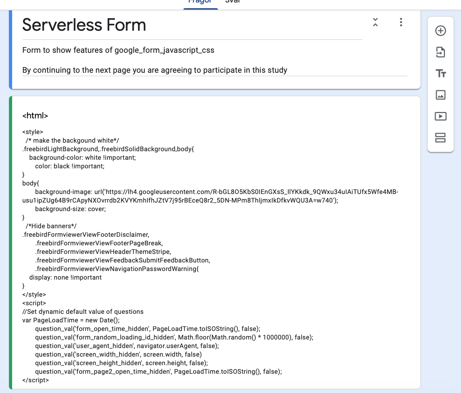Click the '.freebirdLightBackground' selector line
461x393 pixels.
108,149
